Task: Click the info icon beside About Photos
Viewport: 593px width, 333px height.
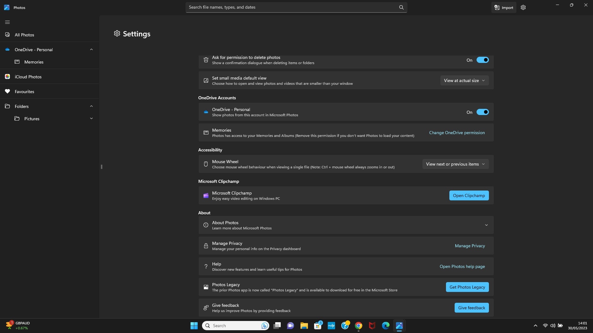Action: [206, 225]
